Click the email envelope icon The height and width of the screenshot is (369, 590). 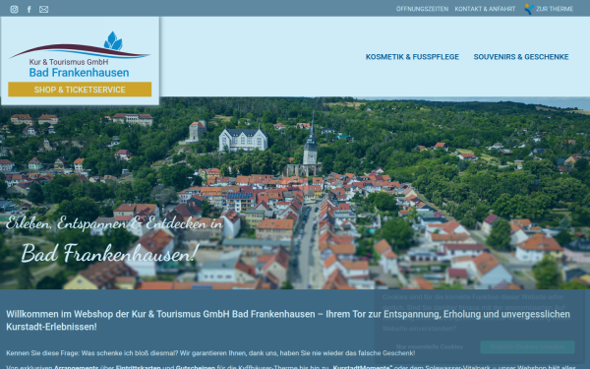click(43, 10)
